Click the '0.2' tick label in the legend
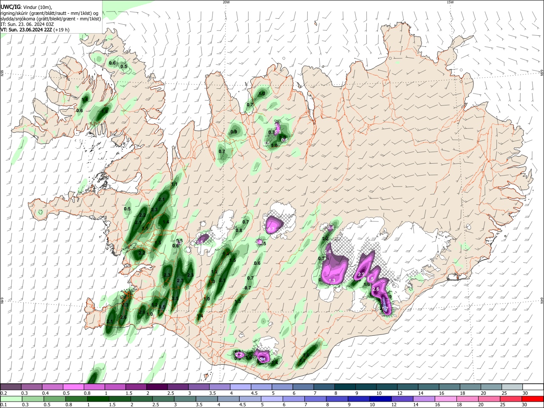Viewport: 544px width, 408px height. pyautogui.click(x=3, y=393)
